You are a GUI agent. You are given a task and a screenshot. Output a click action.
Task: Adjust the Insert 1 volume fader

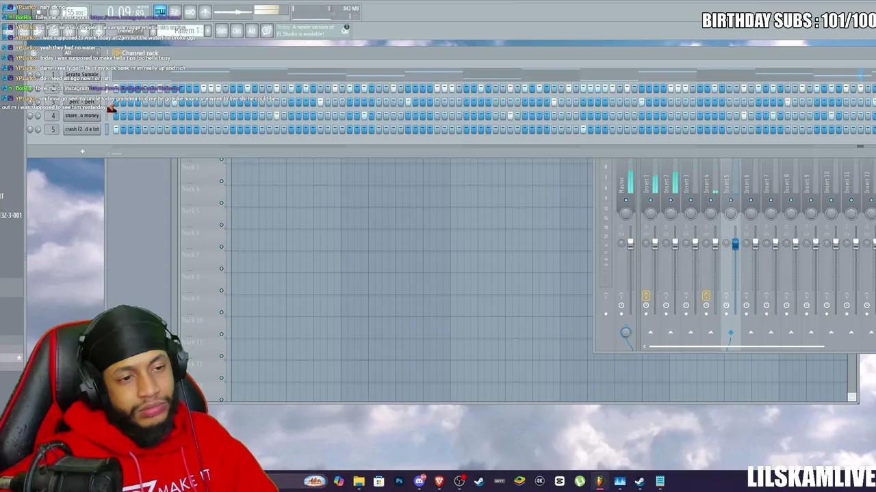[x=655, y=244]
